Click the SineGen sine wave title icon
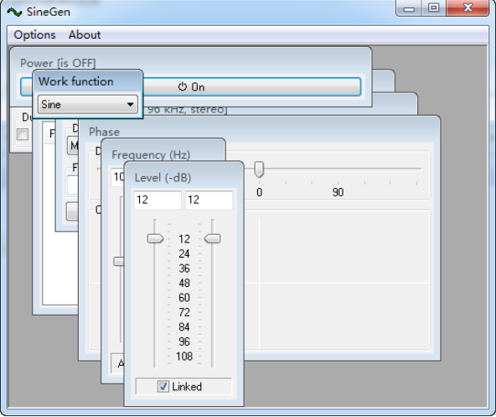 coord(14,13)
